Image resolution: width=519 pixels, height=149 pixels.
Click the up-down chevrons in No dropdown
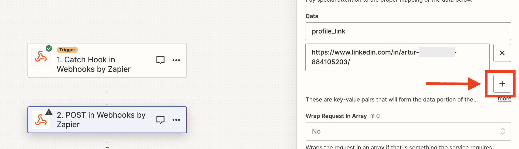(503, 131)
